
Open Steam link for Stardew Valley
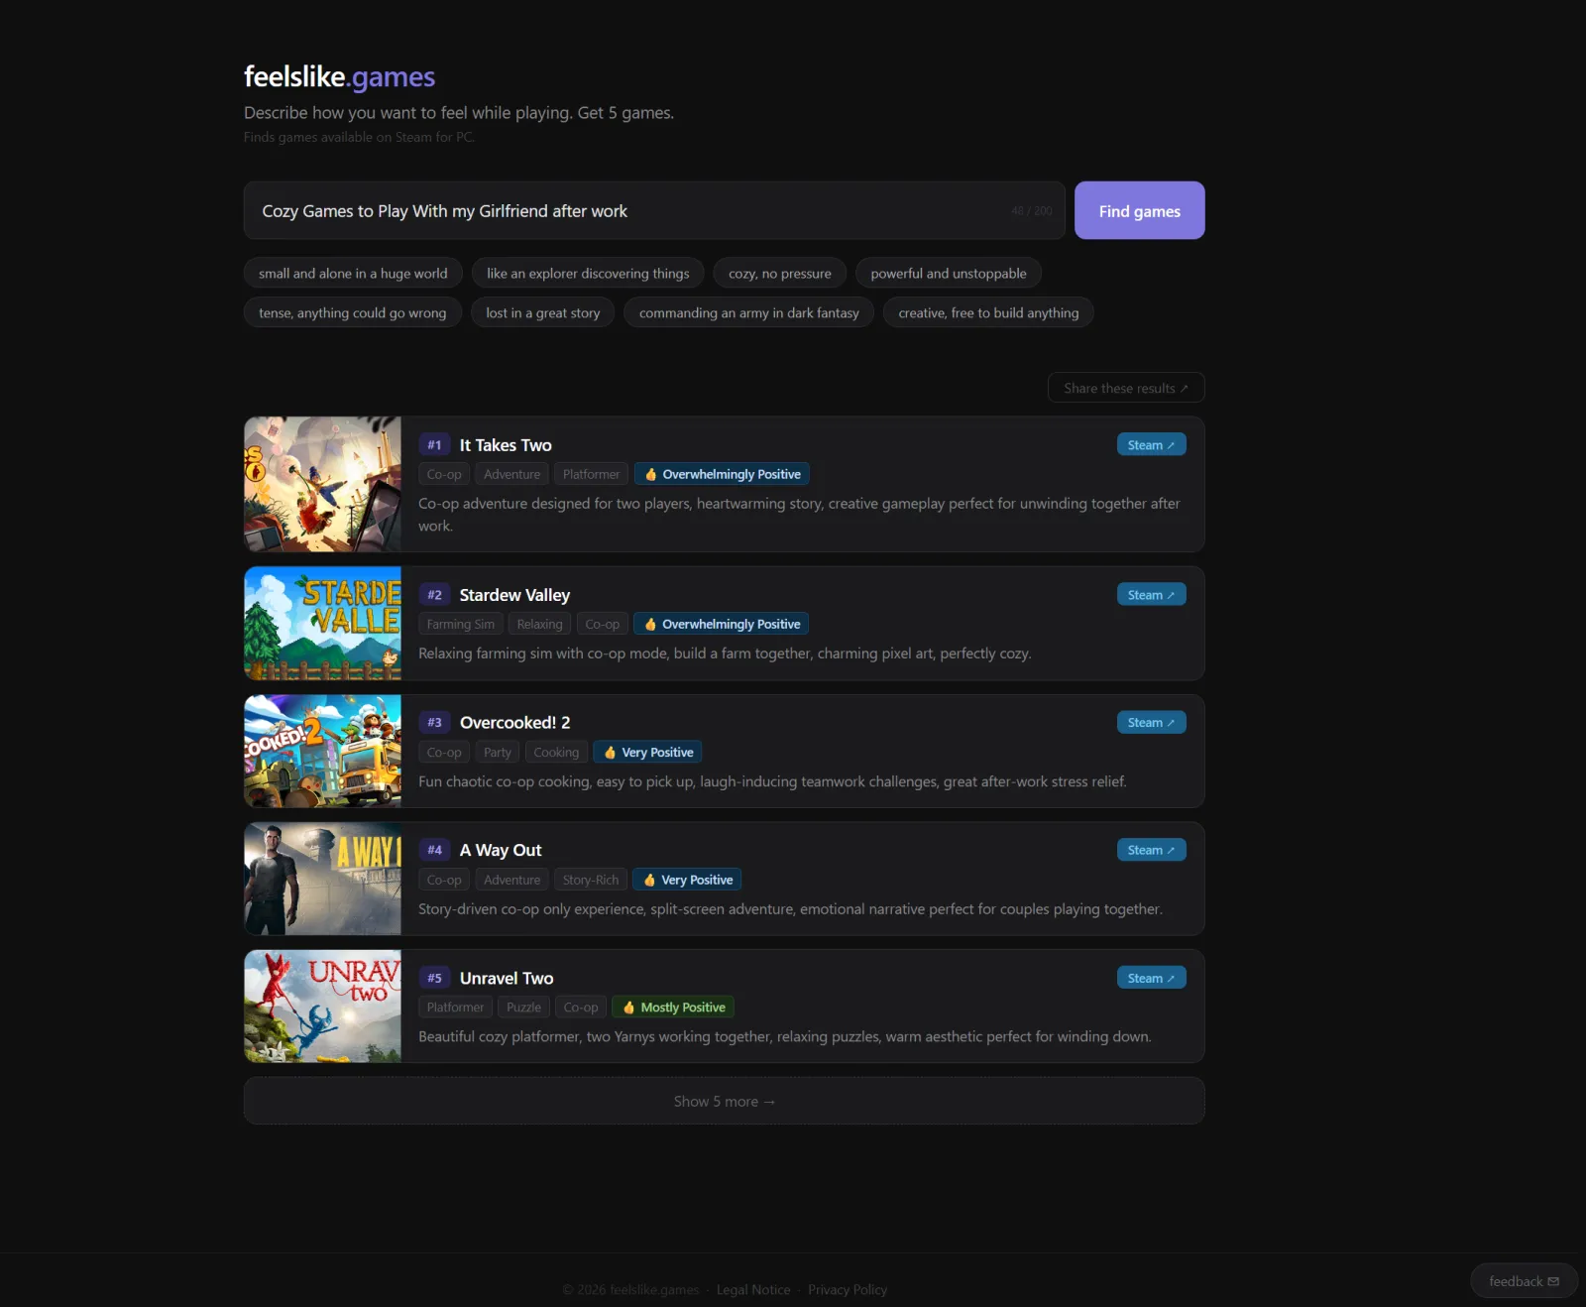(x=1151, y=594)
